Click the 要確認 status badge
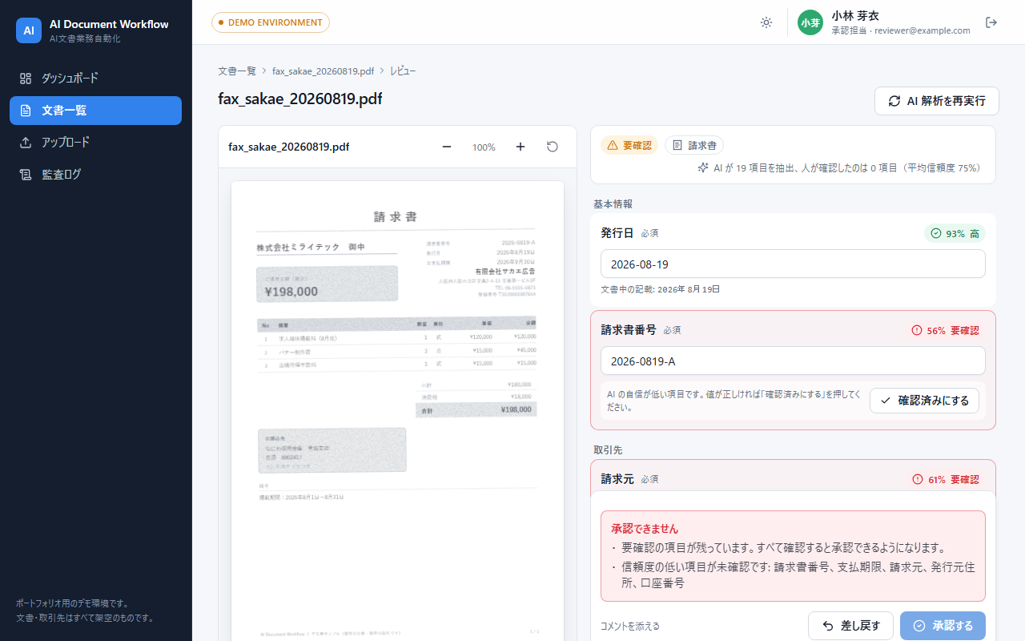The height and width of the screenshot is (641, 1025). click(x=629, y=145)
